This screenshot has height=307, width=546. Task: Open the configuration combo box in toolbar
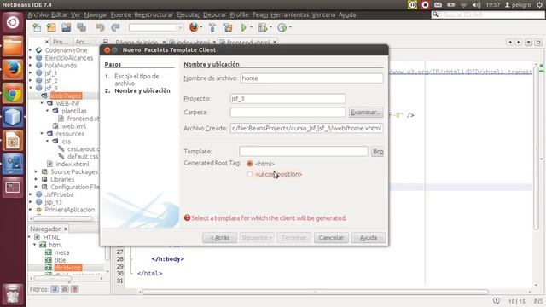coord(156,27)
